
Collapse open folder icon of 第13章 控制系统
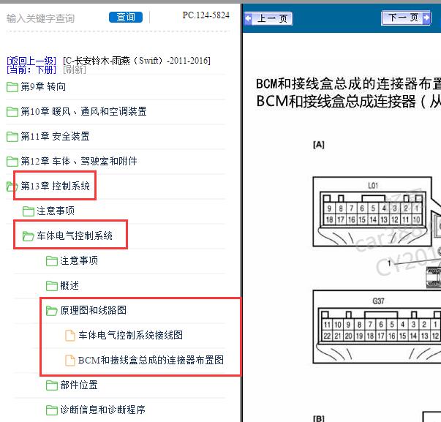click(12, 186)
